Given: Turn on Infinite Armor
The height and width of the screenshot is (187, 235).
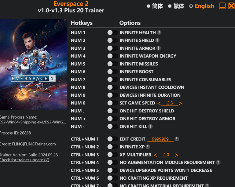Looking at the screenshot, I should 112,48.
